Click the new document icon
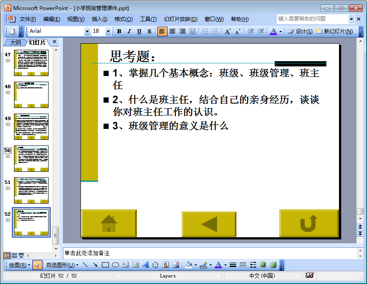The image size is (367, 284). pyautogui.click(x=13, y=31)
